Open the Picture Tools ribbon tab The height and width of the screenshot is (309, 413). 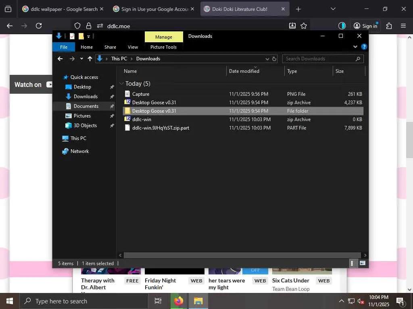pyautogui.click(x=164, y=47)
